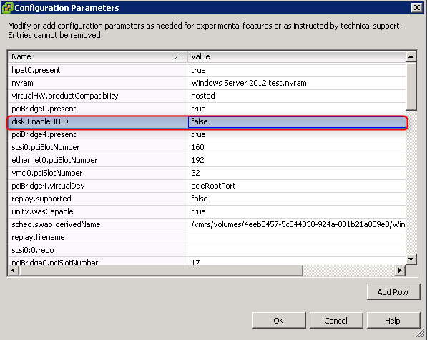This screenshot has width=427, height=340.
Task: Edit the false value of disk.EnableUUID
Action: point(297,121)
